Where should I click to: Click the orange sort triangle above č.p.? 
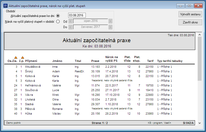tap(22, 58)
